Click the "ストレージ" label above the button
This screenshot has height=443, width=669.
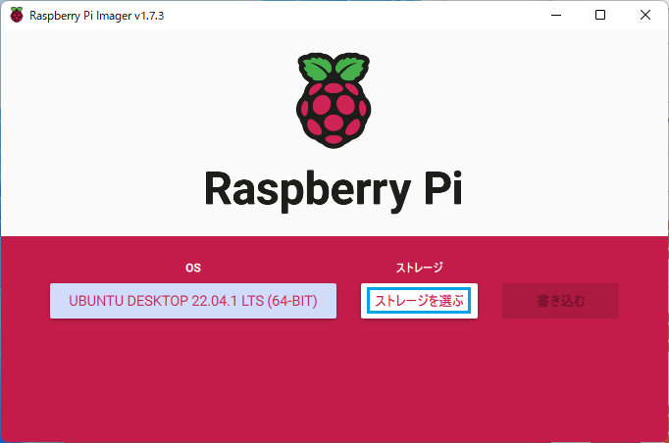[419, 268]
